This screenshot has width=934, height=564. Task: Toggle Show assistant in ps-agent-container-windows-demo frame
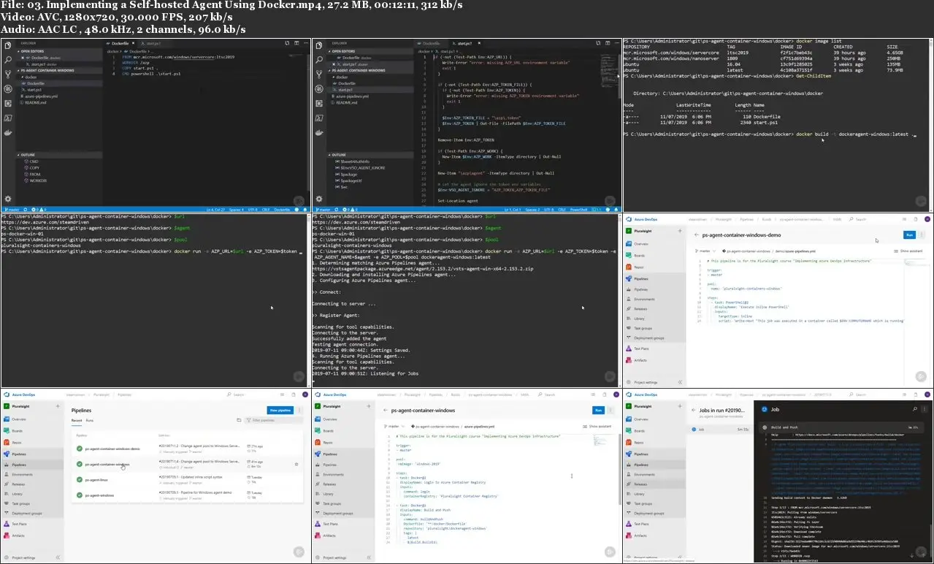pos(908,251)
